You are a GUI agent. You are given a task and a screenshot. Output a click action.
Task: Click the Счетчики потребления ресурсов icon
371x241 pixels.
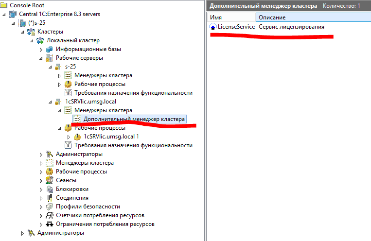(x=49, y=215)
